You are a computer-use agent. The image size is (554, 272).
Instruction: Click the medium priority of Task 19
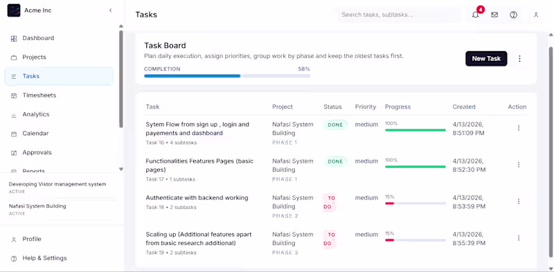coord(366,235)
